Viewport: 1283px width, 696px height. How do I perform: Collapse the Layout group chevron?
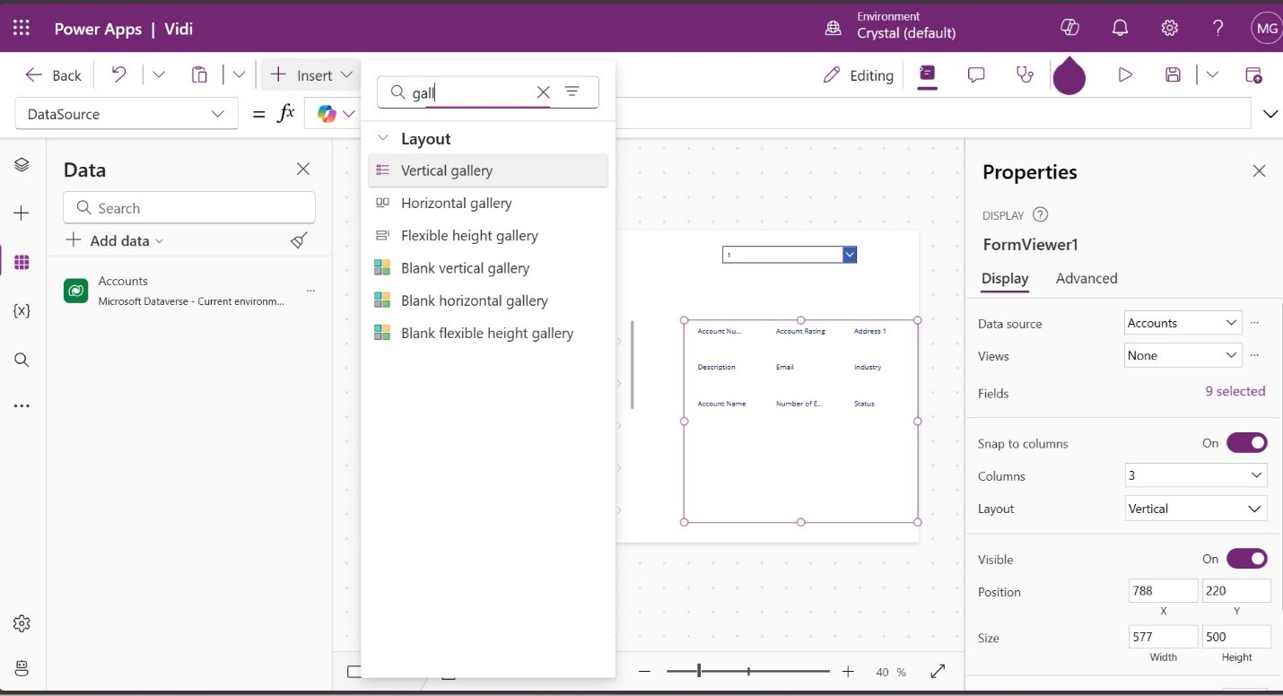tap(383, 139)
